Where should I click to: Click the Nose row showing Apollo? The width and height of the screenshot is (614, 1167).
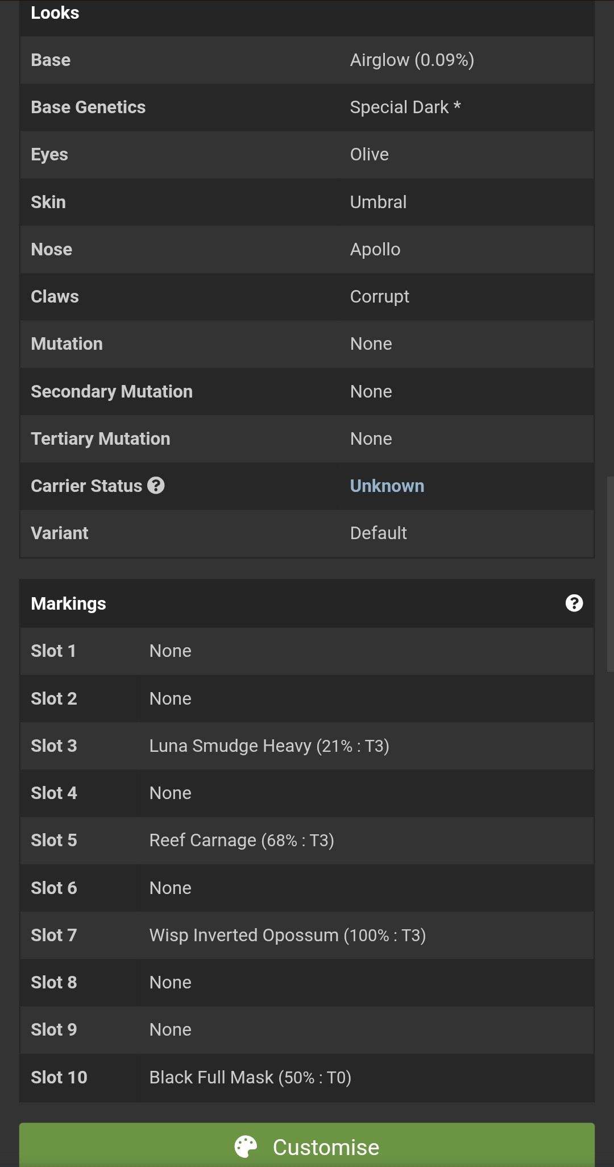(x=307, y=249)
